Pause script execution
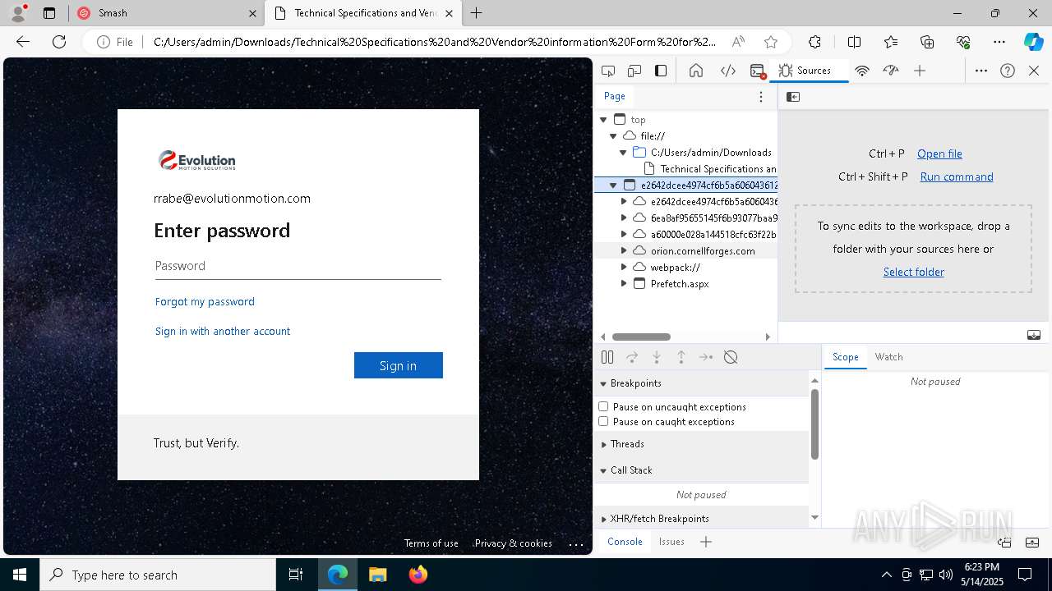 (x=607, y=357)
